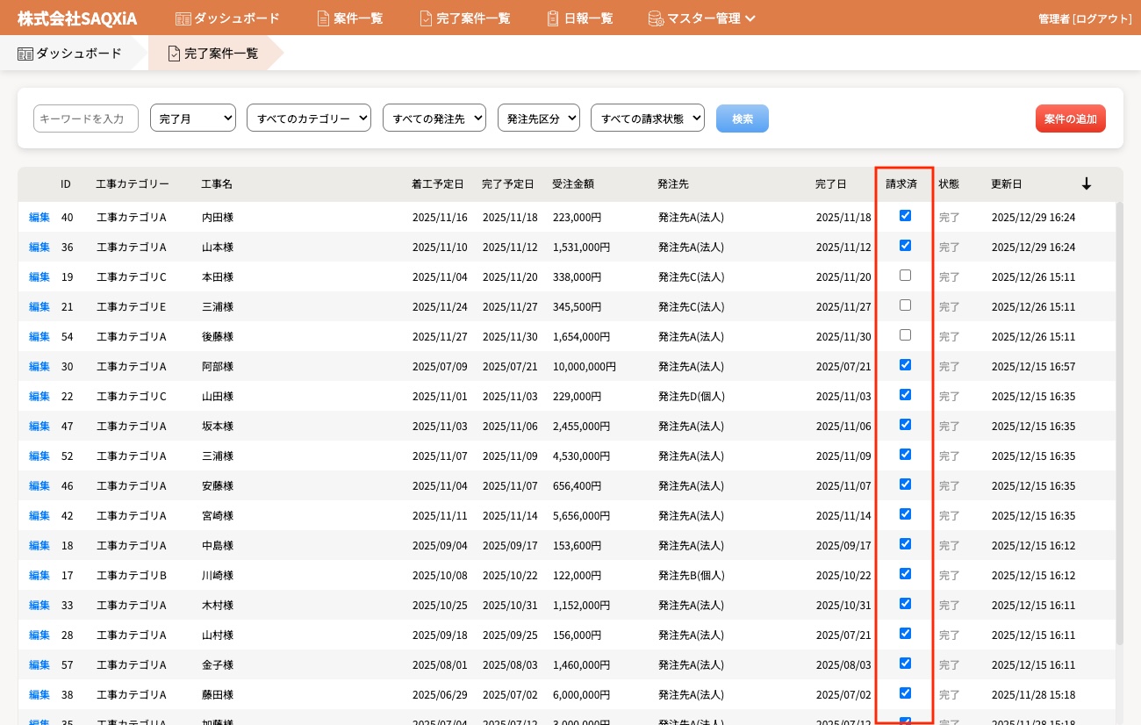
Task: Click the dashboard icon in top navigation
Action: click(183, 18)
